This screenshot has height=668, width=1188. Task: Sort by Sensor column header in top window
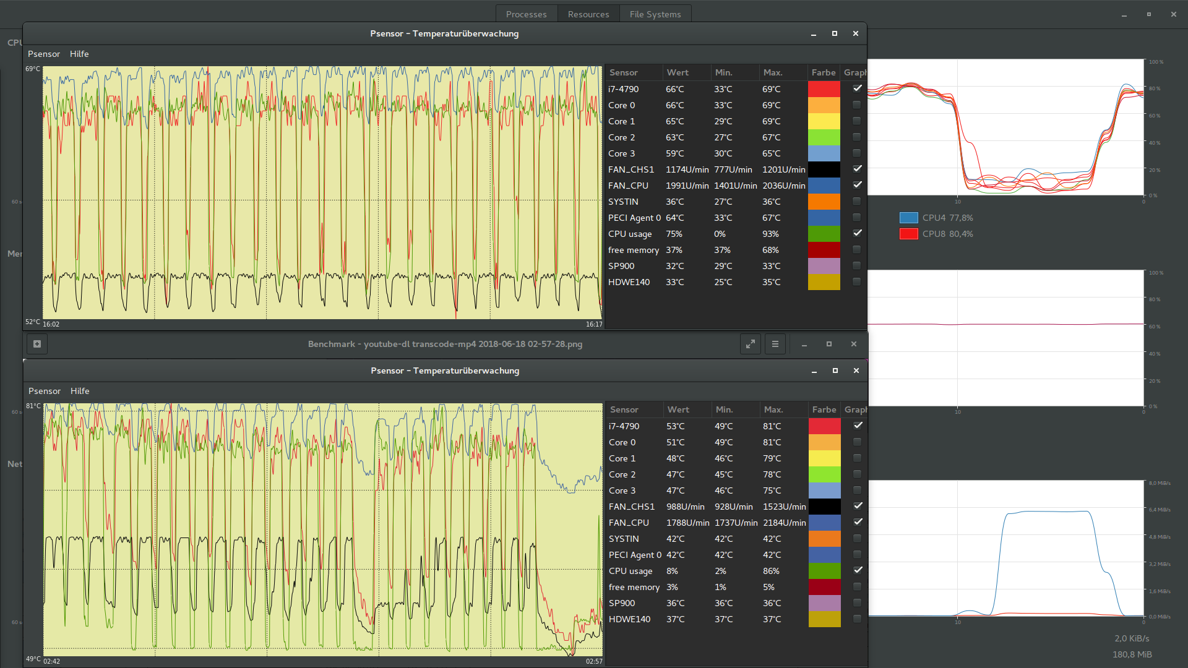[x=634, y=72]
